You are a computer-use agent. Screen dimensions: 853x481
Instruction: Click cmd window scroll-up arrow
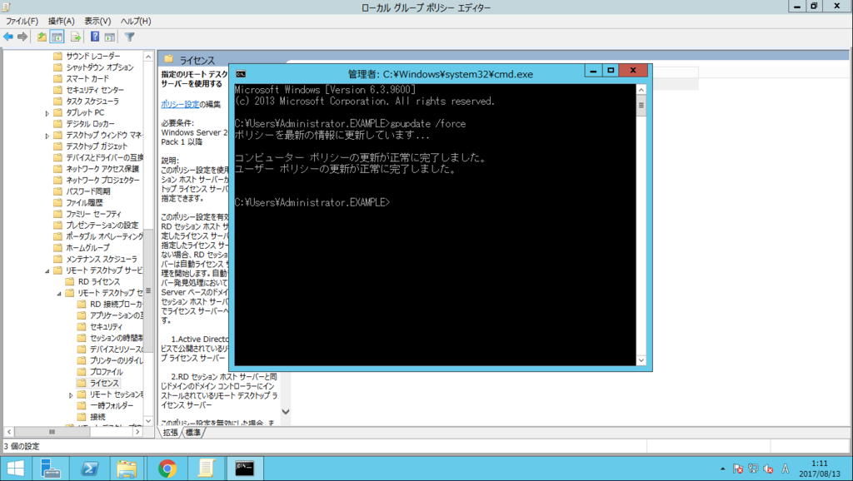tap(641, 90)
